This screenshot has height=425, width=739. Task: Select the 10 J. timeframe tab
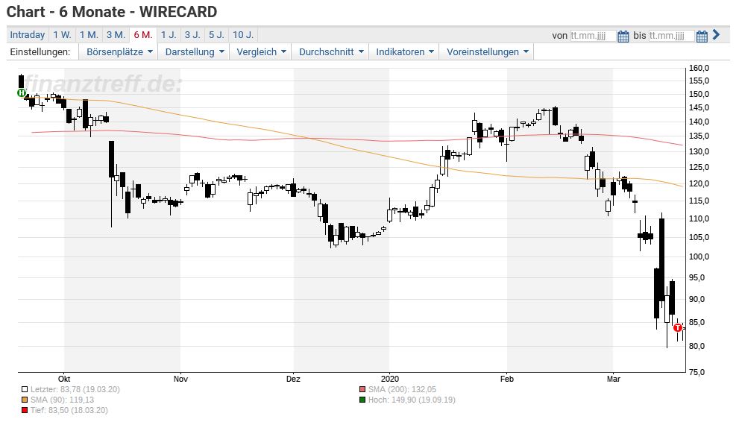point(242,35)
